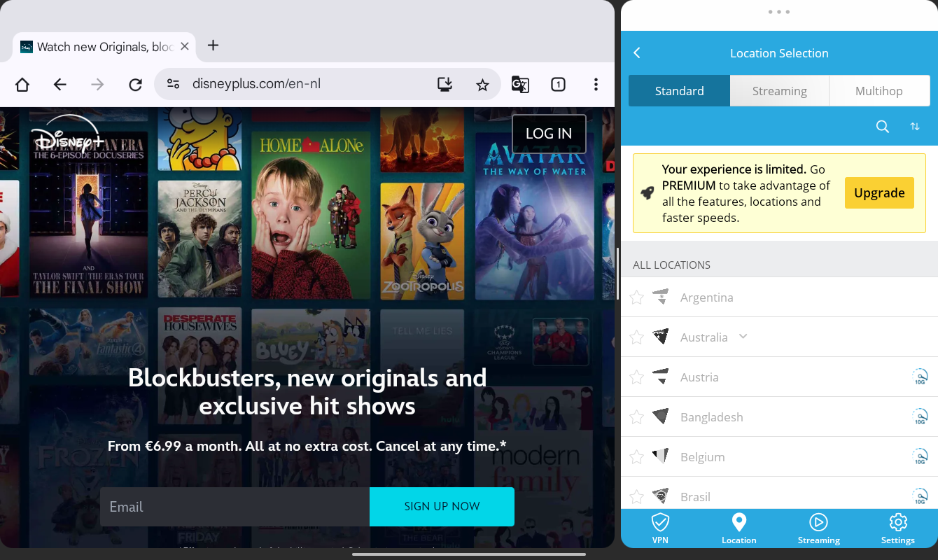Select Austria location

pyautogui.click(x=779, y=377)
